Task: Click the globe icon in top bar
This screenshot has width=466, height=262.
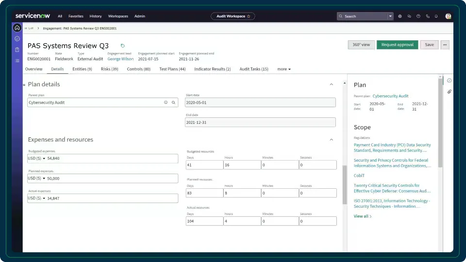Action: tap(400, 16)
